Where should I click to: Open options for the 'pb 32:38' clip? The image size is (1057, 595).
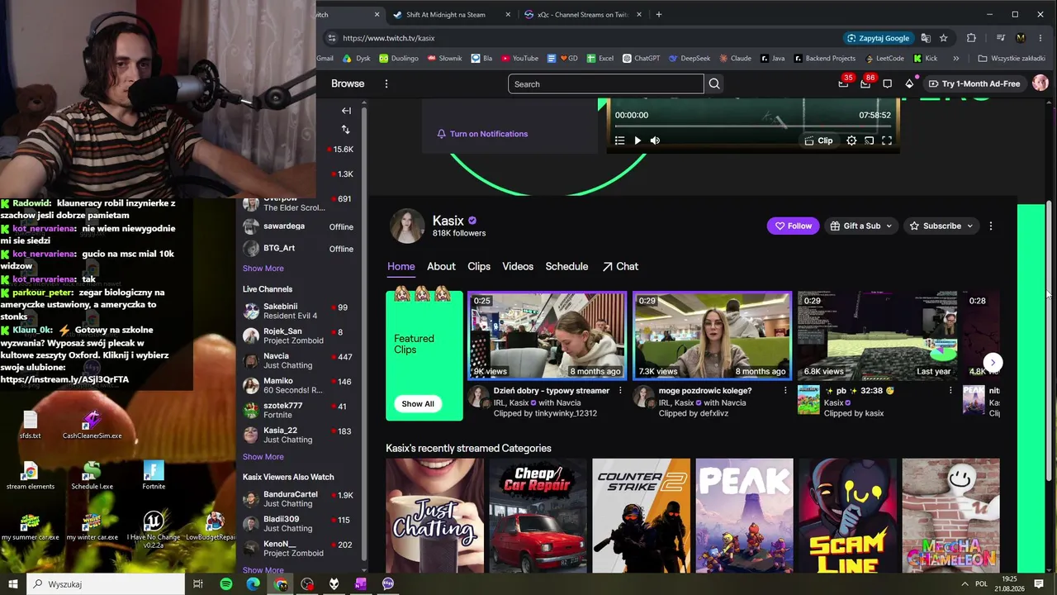(x=950, y=391)
